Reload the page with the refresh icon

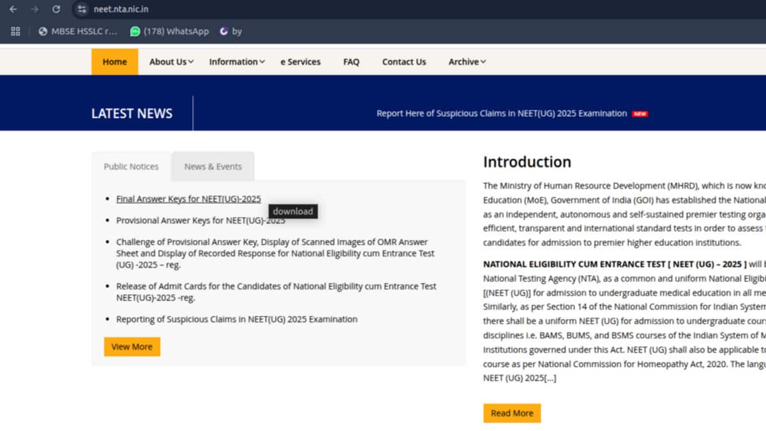point(56,10)
